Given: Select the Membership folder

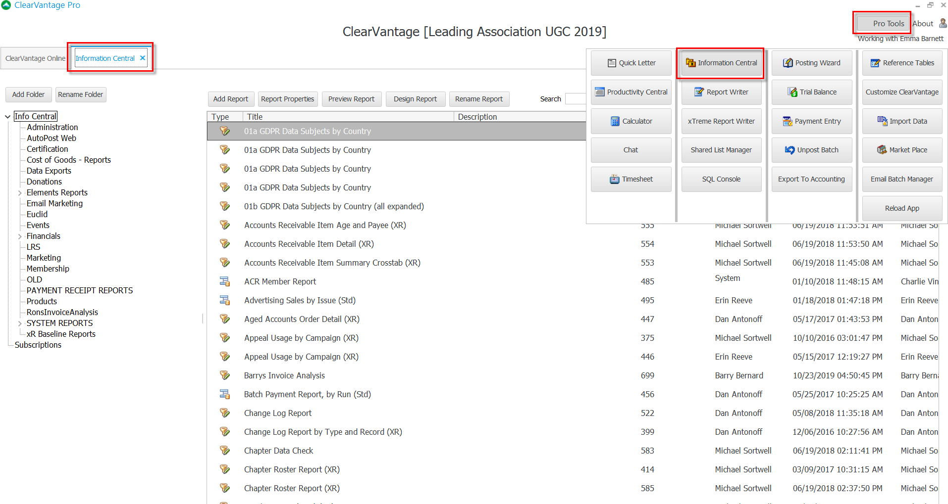Looking at the screenshot, I should 48,269.
